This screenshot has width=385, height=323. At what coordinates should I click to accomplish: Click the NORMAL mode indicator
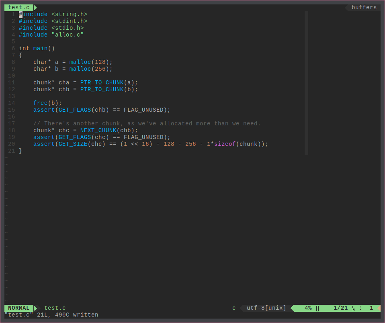click(18, 308)
